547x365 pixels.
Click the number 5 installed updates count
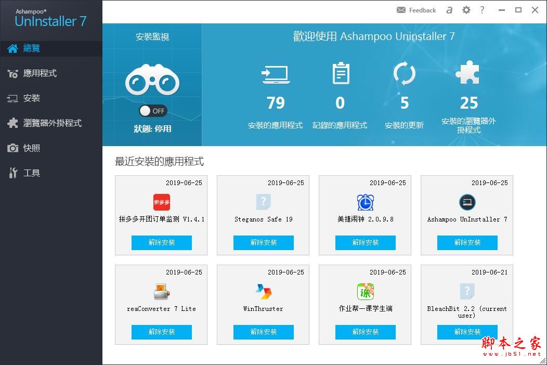click(x=405, y=103)
